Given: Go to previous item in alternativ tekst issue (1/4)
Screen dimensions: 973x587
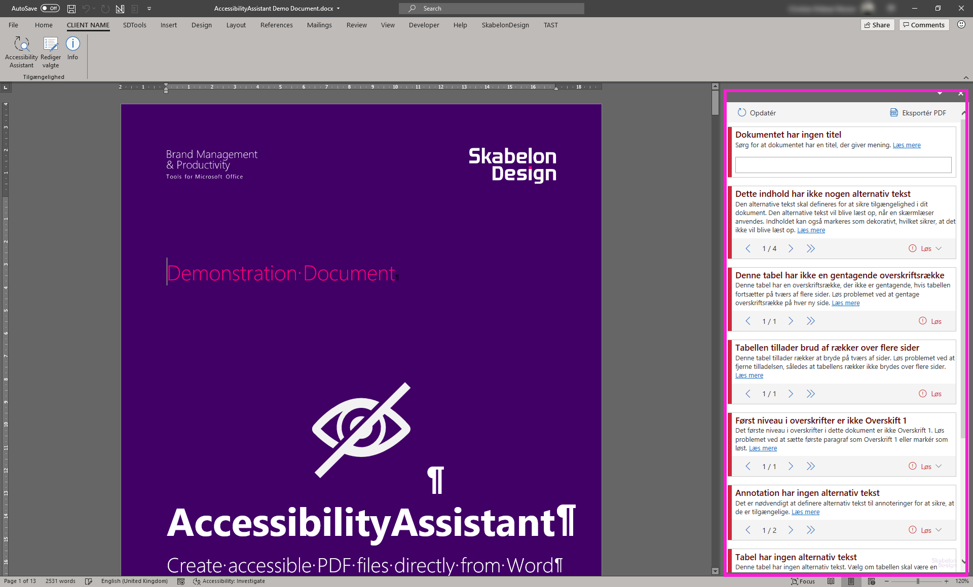Looking at the screenshot, I should click(748, 248).
